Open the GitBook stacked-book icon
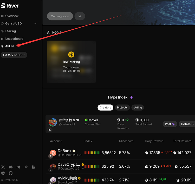 coord(3,173)
